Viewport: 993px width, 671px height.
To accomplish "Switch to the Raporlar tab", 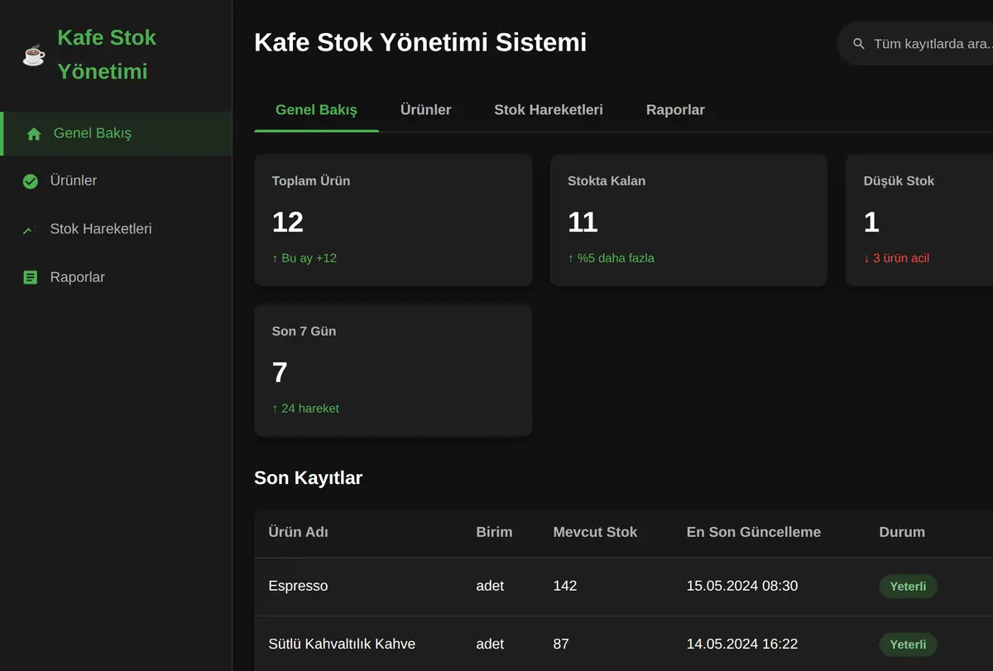I will coord(675,110).
